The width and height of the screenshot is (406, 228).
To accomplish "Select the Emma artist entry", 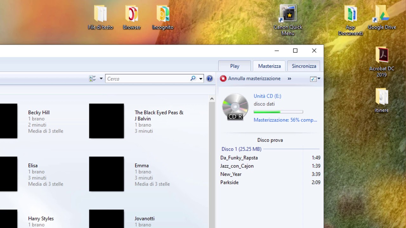I will point(141,166).
